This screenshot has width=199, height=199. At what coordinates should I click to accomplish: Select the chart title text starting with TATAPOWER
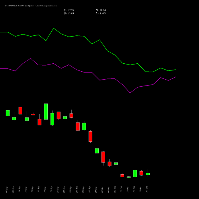[31, 6]
